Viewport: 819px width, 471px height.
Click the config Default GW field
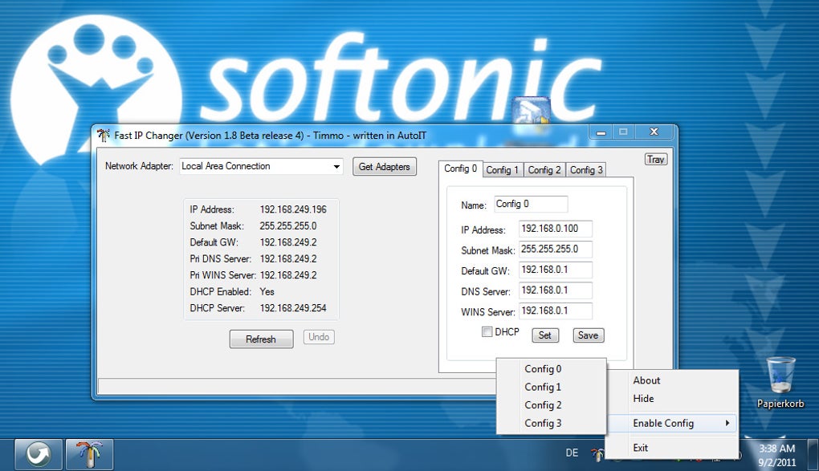point(555,270)
